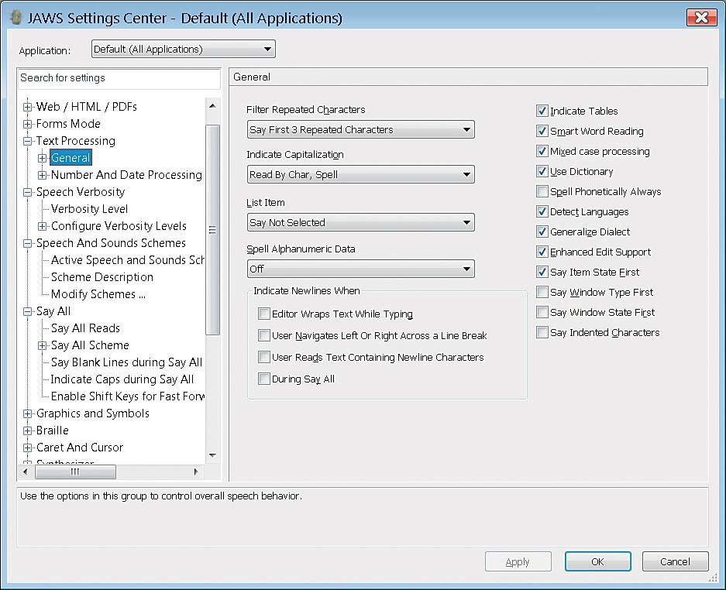Enable During Say All checkbox
726x590 pixels.
264,379
